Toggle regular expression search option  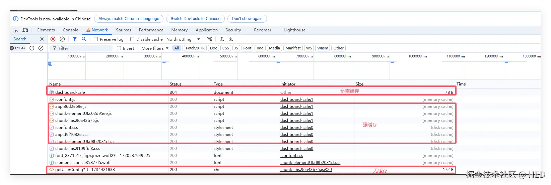tap(17, 48)
